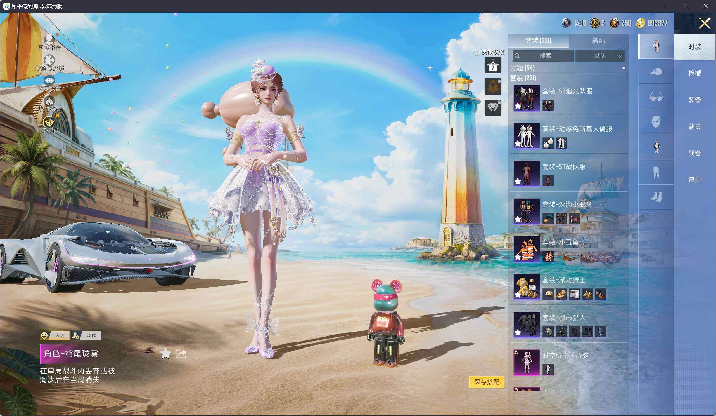Open the 时装 menu
The image size is (716, 416).
(695, 47)
